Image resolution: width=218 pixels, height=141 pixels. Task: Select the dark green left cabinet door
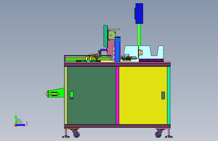point(92,96)
